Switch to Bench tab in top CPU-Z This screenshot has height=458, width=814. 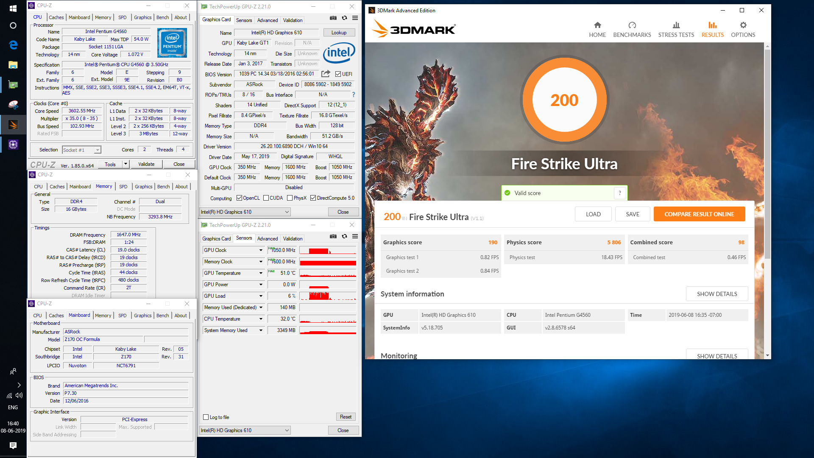pos(163,17)
